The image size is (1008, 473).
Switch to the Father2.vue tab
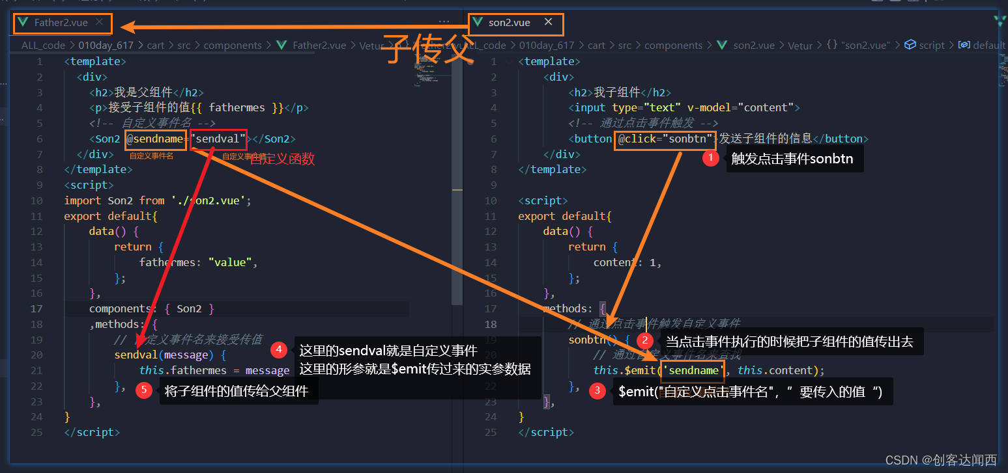tap(62, 23)
